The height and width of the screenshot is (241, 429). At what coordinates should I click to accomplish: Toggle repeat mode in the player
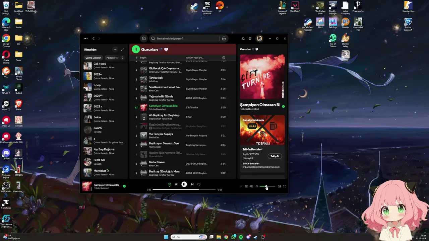(199, 184)
